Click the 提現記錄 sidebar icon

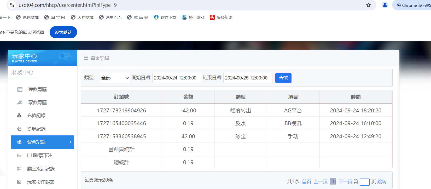[19, 129]
